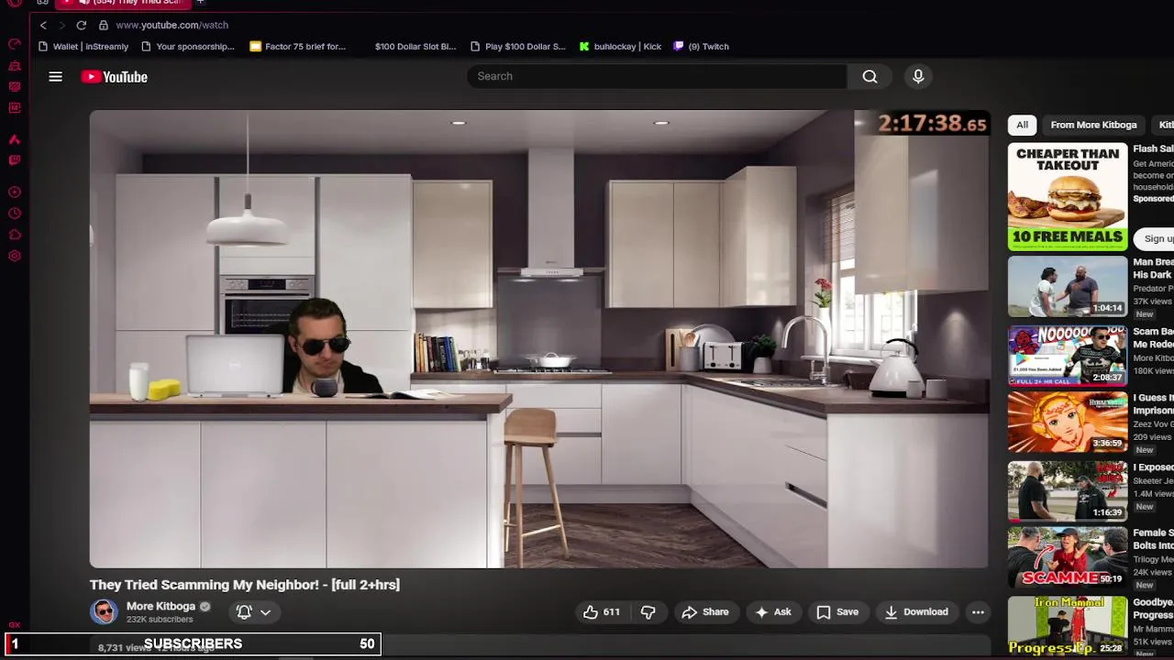Open the 3:36:59 I Guess video thumbnail

click(1068, 423)
